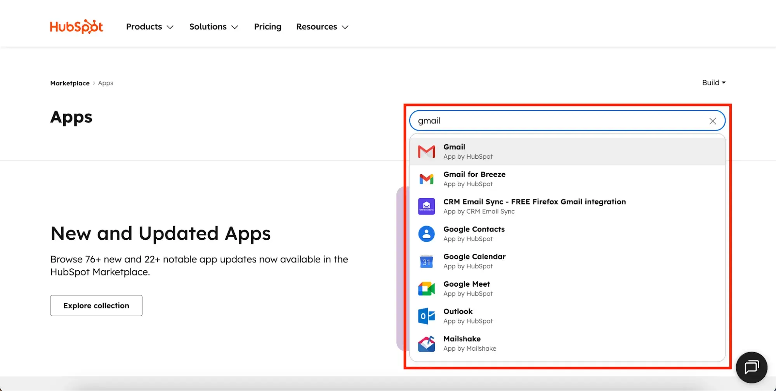Open the HubSpot logo home link

click(x=76, y=26)
